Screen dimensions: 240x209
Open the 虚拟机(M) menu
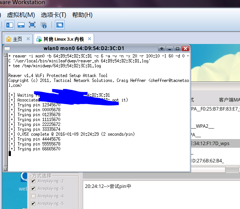coord(21,15)
